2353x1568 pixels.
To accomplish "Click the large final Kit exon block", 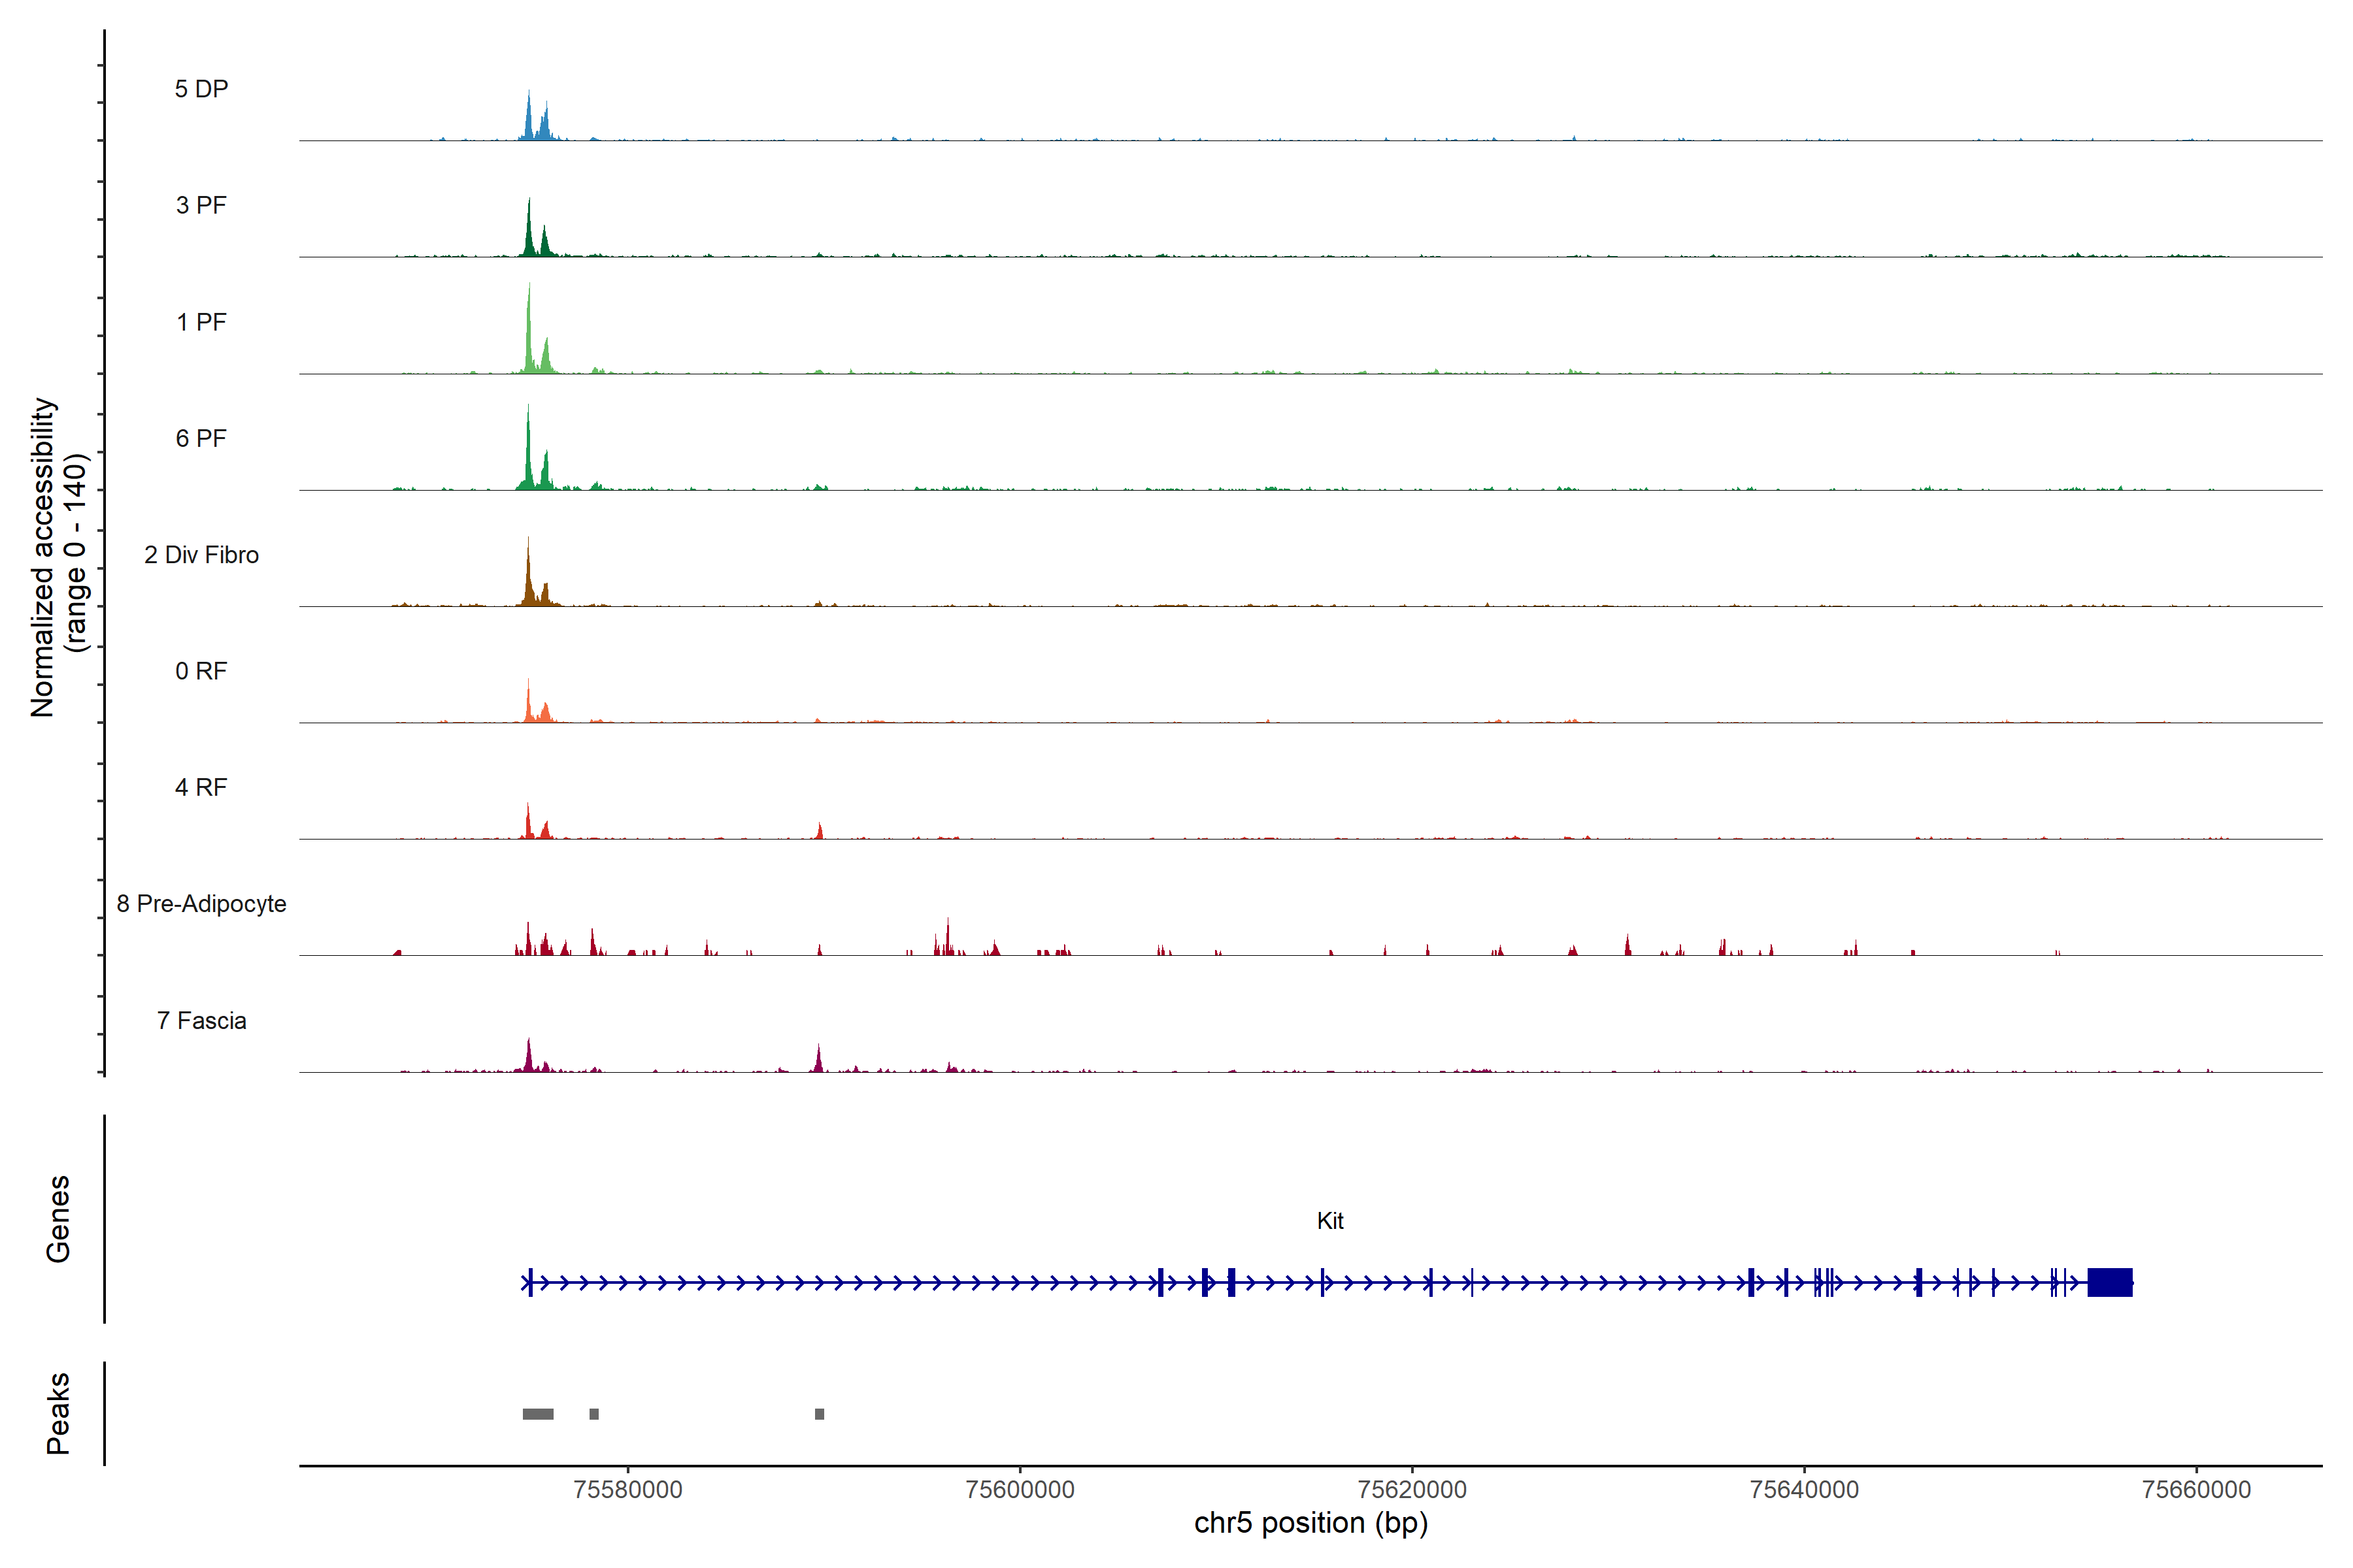I will 2110,1282.
